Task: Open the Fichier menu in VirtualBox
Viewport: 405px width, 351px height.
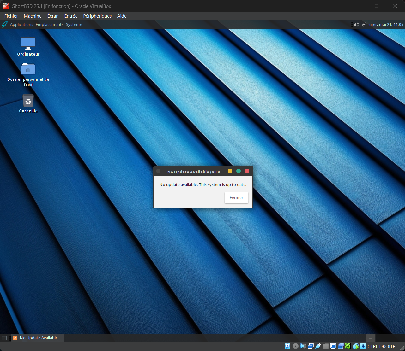Action: 11,16
